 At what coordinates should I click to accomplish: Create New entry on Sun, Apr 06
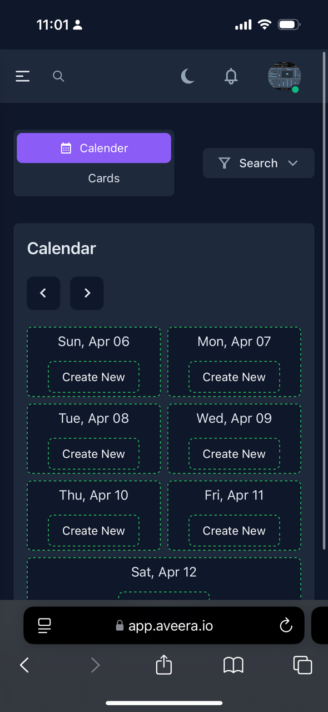93,377
